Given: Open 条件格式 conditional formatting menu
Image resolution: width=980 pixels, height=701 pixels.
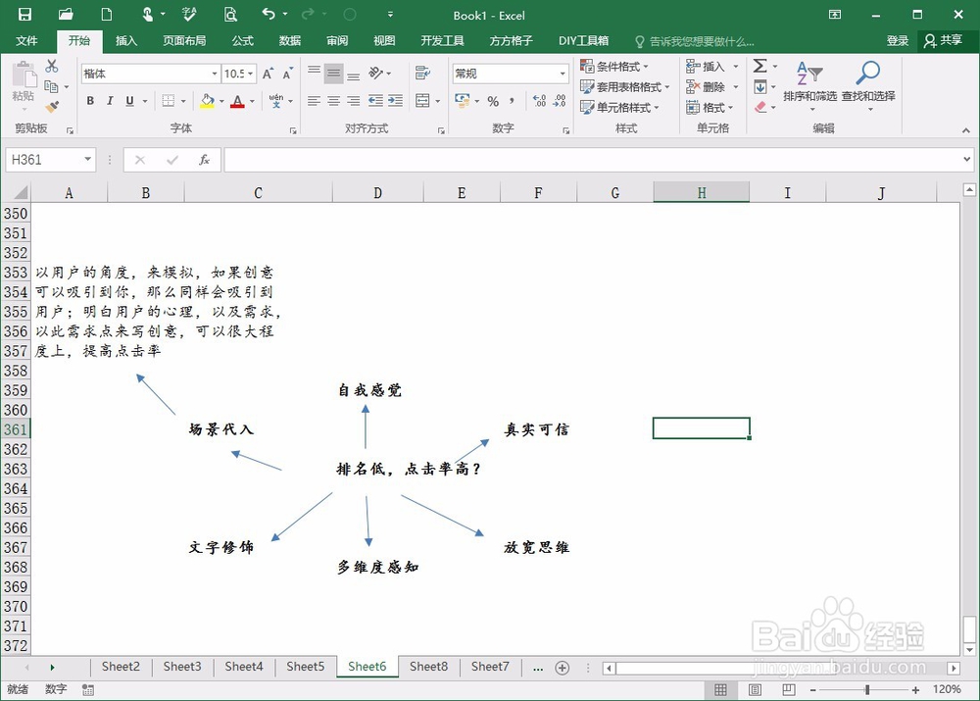Looking at the screenshot, I should 614,67.
